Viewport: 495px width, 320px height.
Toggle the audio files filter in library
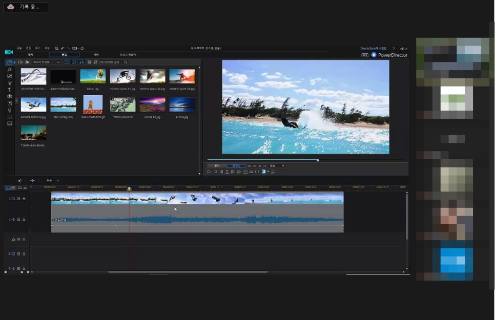pyautogui.click(x=81, y=62)
